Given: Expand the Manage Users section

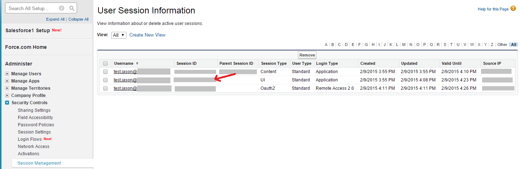Looking at the screenshot, I should [x=7, y=74].
